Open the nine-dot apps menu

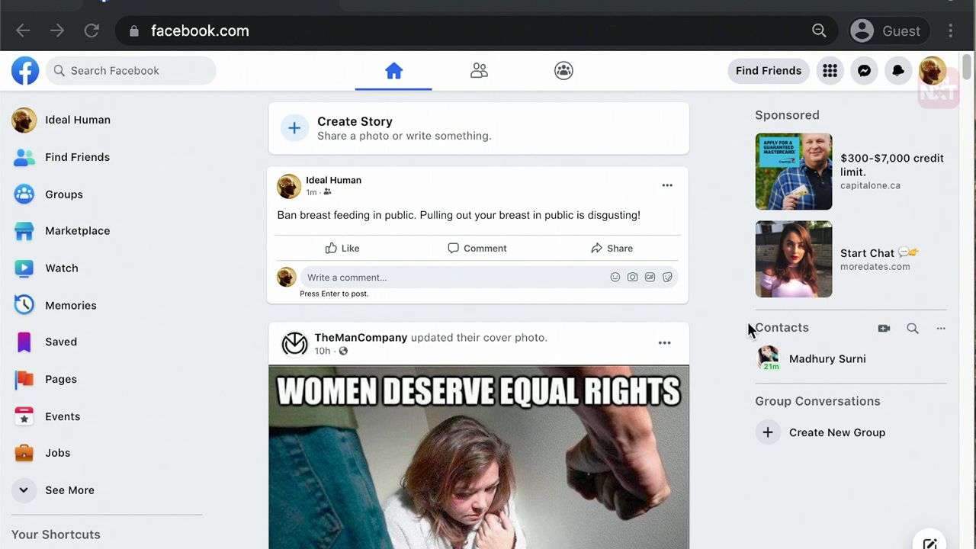830,71
